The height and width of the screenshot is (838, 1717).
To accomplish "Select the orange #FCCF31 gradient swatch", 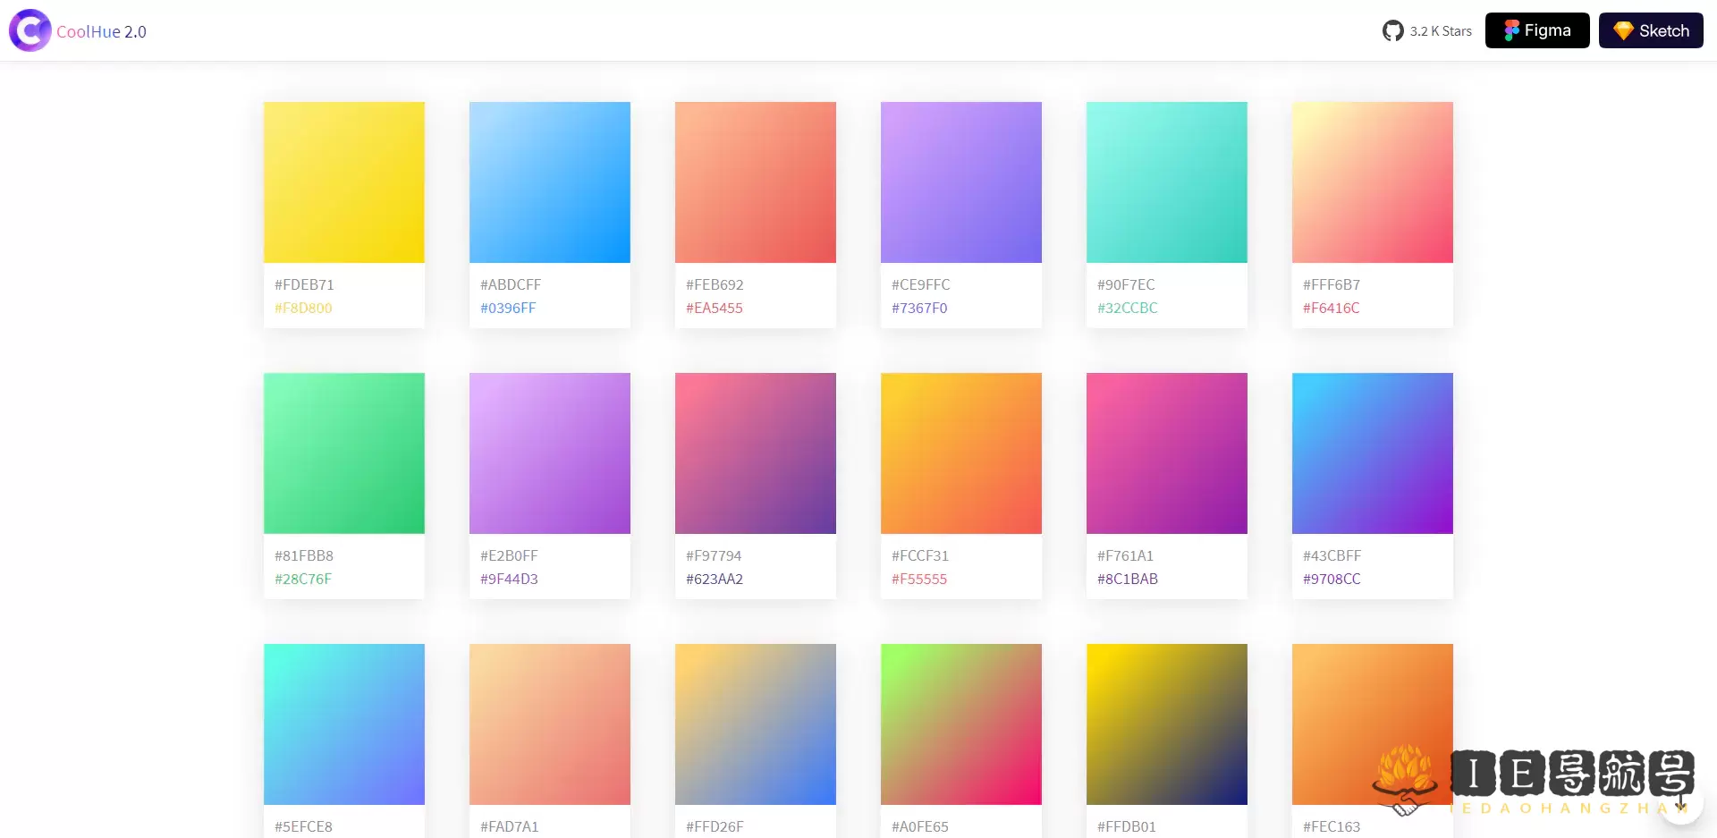I will coord(960,453).
